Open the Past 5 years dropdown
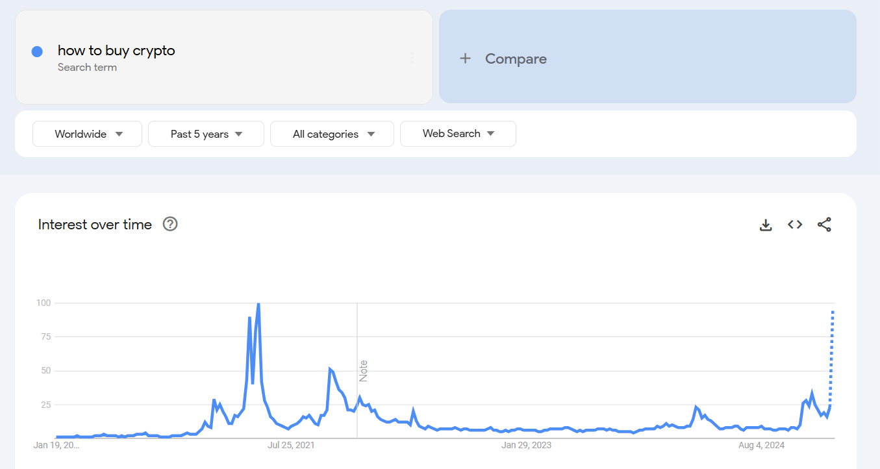The width and height of the screenshot is (880, 469). point(206,134)
